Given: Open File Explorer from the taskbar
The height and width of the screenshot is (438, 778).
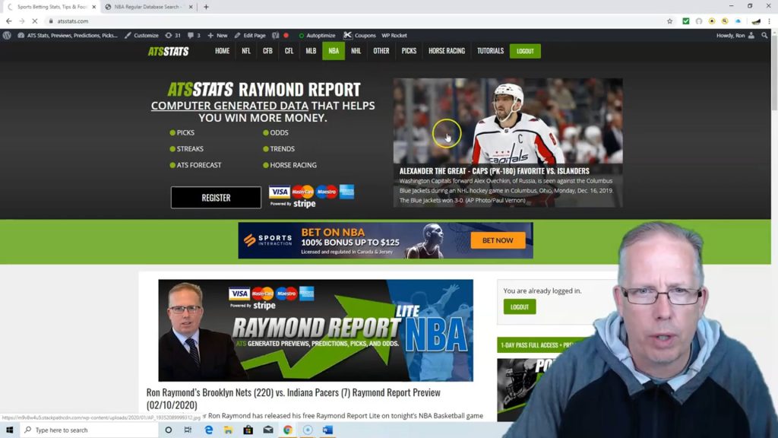Looking at the screenshot, I should (228, 430).
